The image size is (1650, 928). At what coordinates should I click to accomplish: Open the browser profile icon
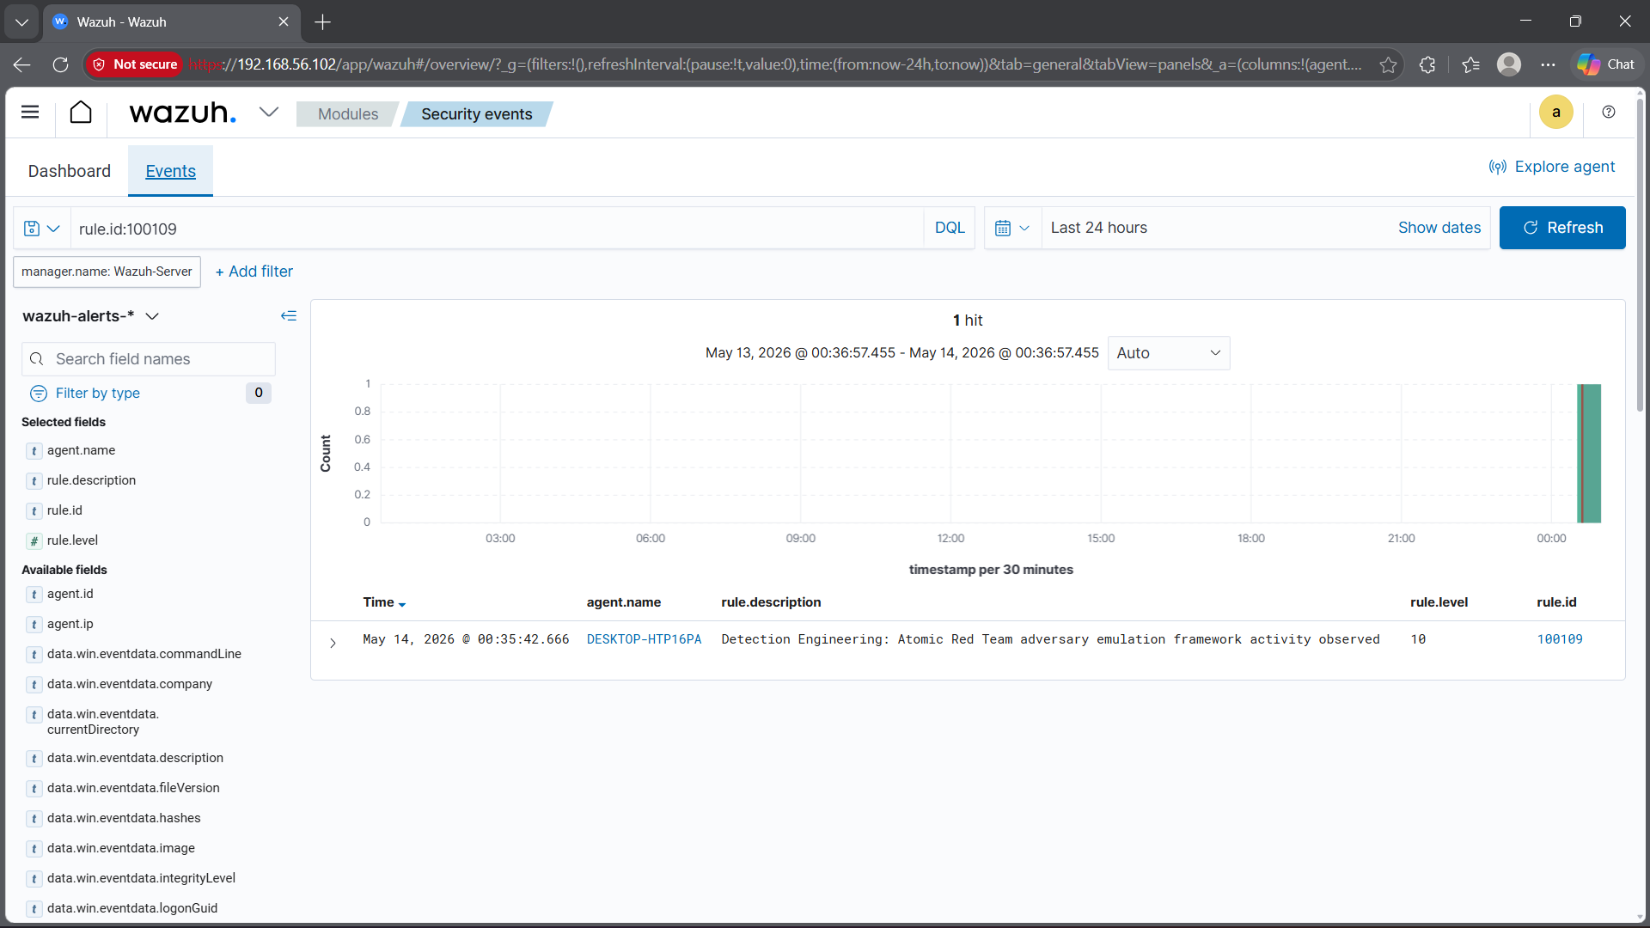(1509, 64)
